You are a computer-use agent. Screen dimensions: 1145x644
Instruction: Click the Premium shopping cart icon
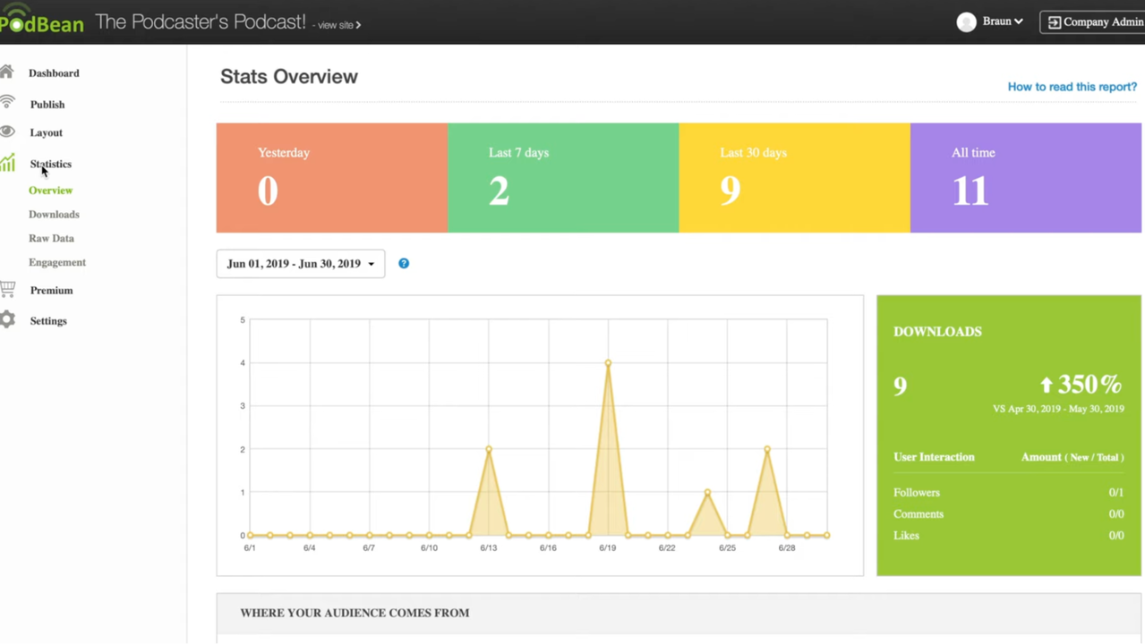coord(7,289)
